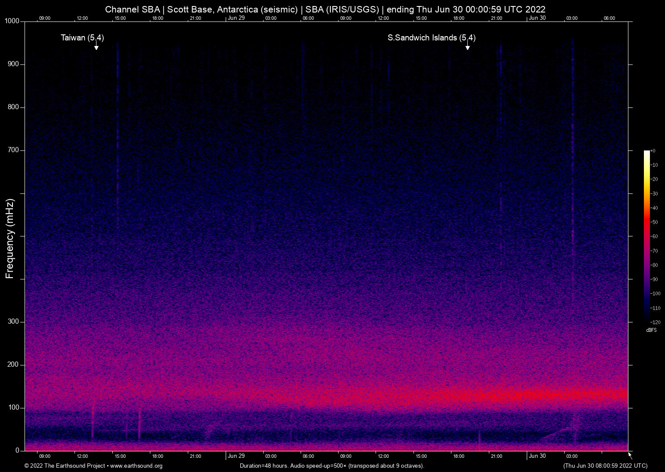Click the Taiwan (5.4) earthquake label

click(82, 38)
